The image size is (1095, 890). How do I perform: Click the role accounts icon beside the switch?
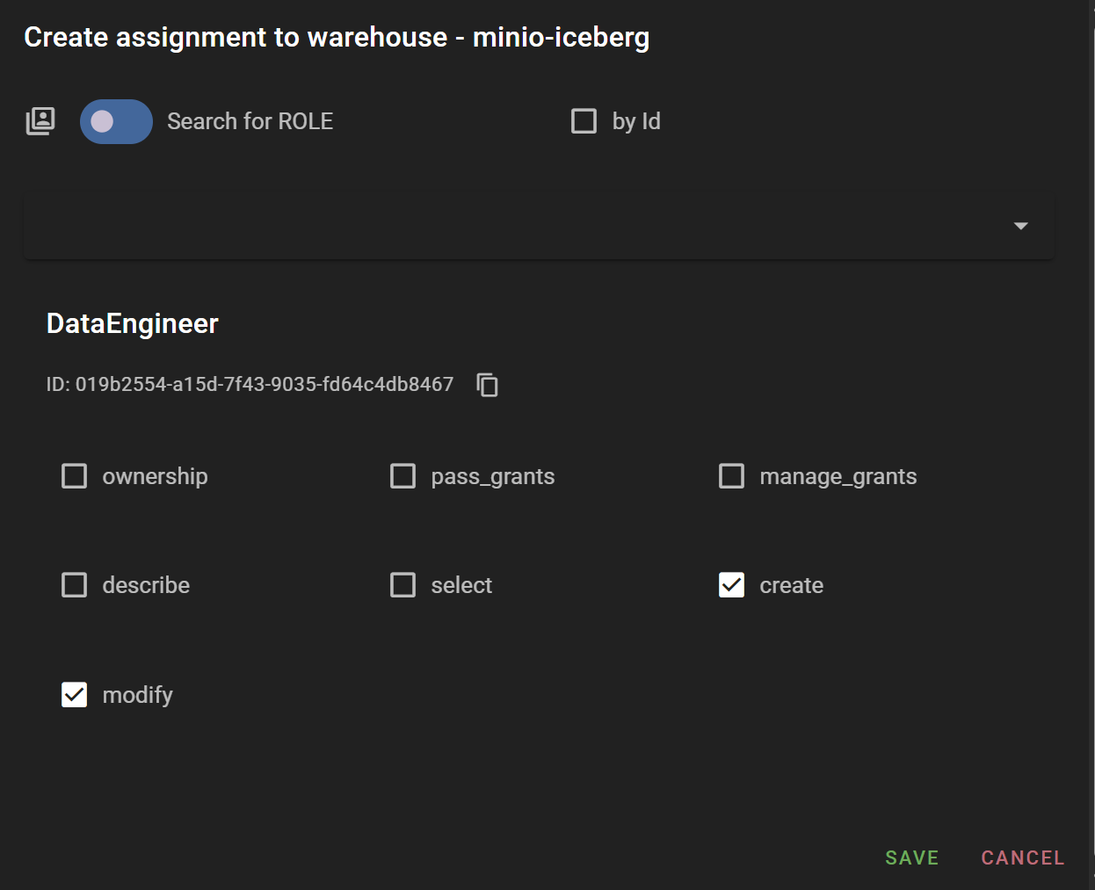click(40, 121)
